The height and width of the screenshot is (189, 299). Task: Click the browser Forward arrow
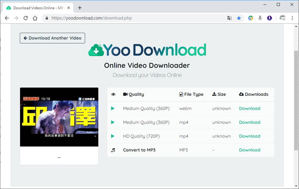pos(16,18)
